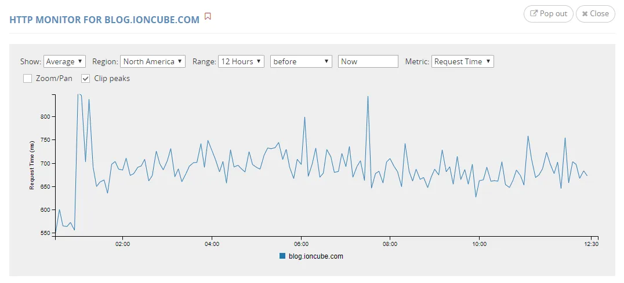624x283 pixels.
Task: Click the blue blog.ioncube.com legend swatch
Action: 282,256
